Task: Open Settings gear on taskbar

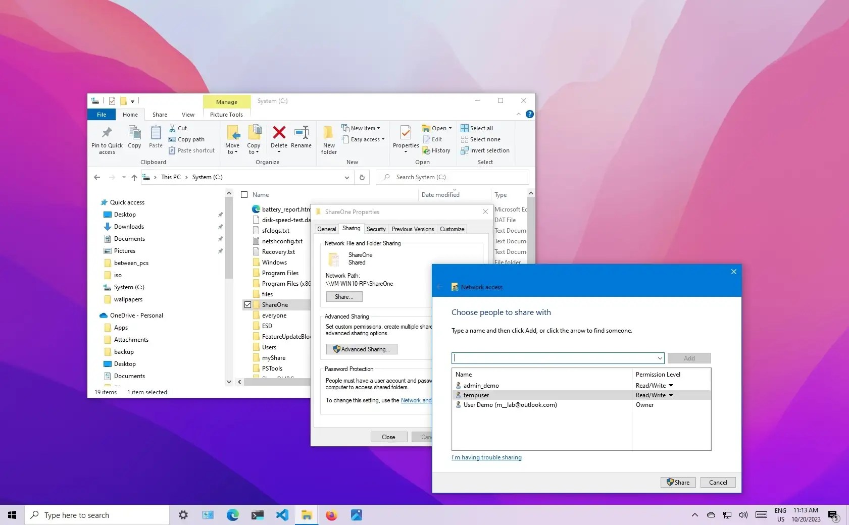Action: [183, 515]
